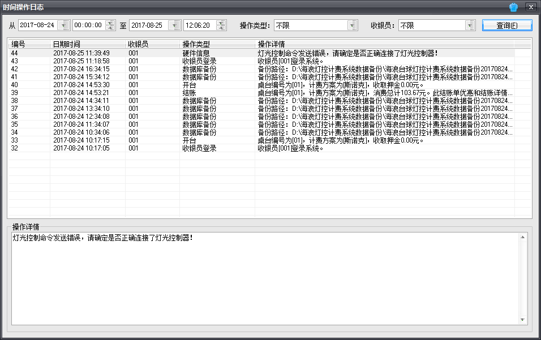The image size is (541, 340).
Task: Click the details scrollbar down arrow
Action: click(x=522, y=320)
